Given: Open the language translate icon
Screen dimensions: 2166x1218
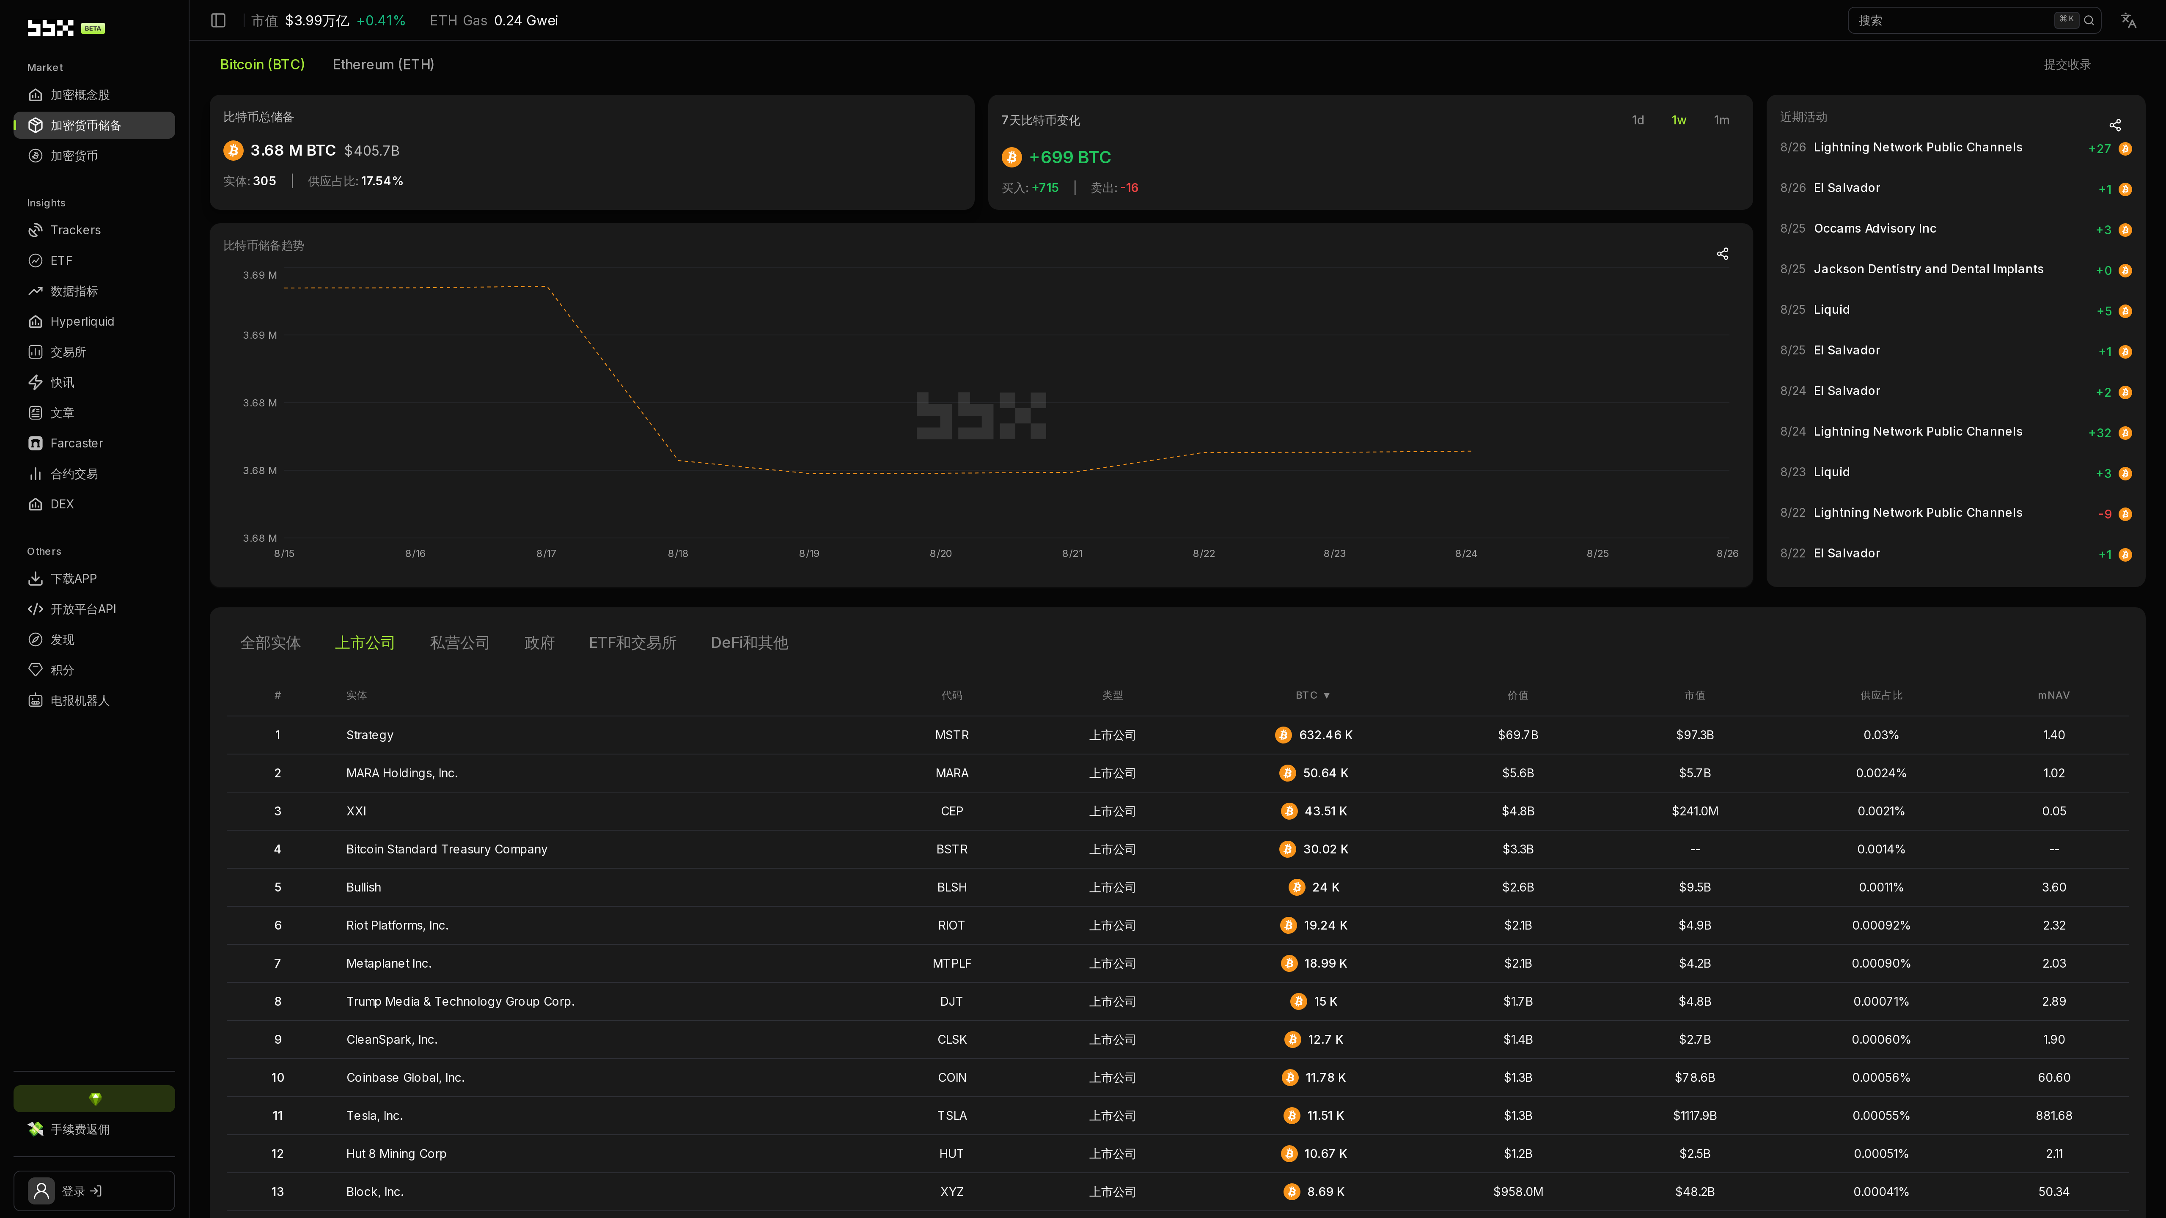Looking at the screenshot, I should point(2128,20).
